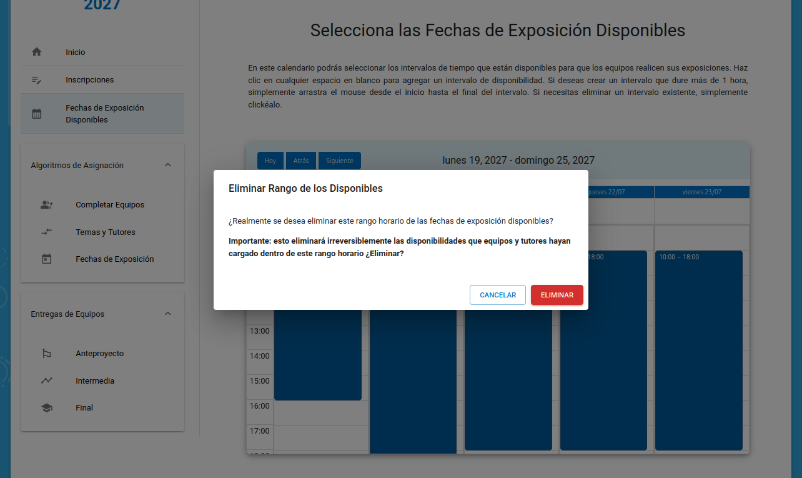Click the trend-line icon for Intermedia
802x478 pixels.
tap(47, 381)
